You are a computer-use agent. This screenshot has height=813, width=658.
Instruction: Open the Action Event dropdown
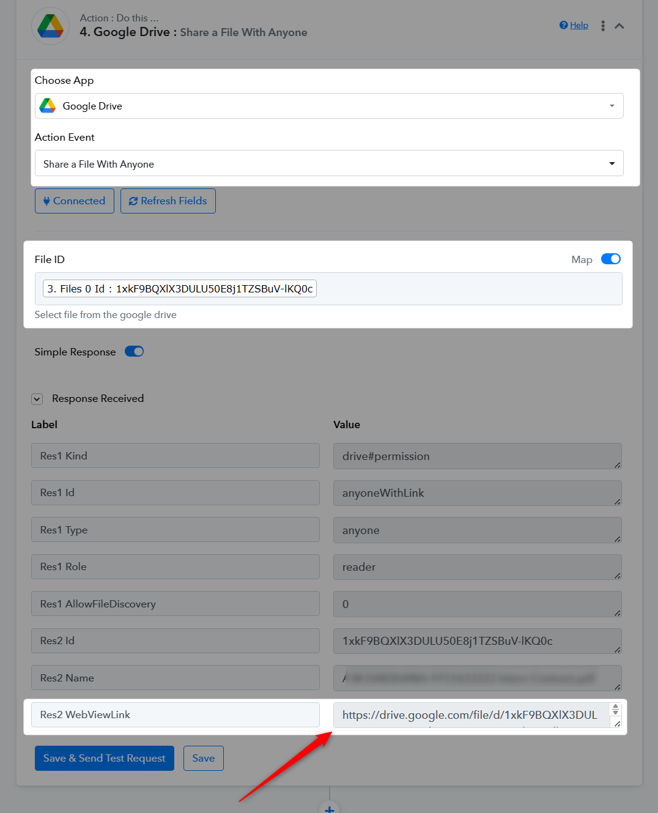(x=329, y=163)
